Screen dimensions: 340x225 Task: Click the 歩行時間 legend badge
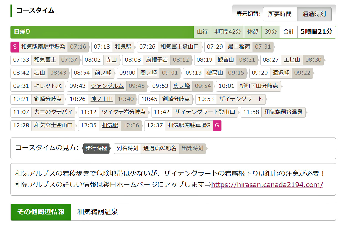point(96,148)
